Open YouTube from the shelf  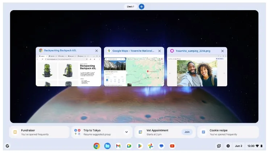[x=172, y=146]
